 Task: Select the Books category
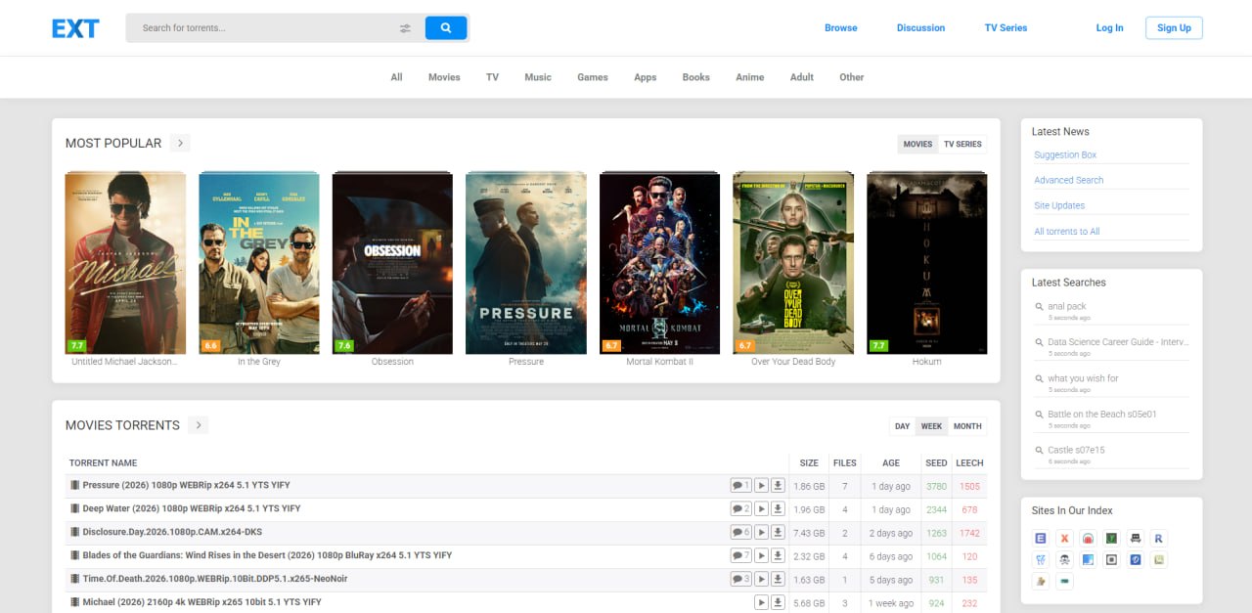coord(696,77)
